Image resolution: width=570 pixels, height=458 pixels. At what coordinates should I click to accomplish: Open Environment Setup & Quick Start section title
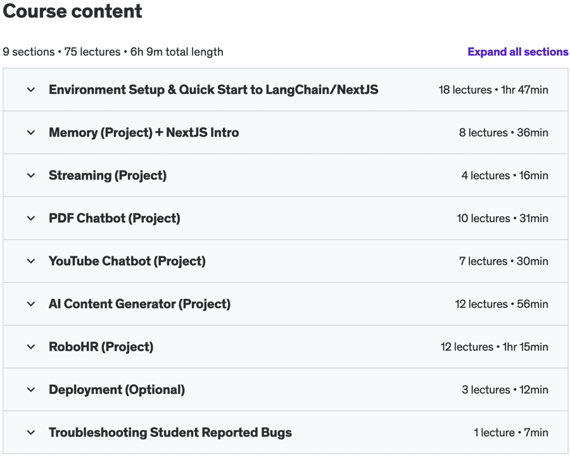tap(213, 90)
